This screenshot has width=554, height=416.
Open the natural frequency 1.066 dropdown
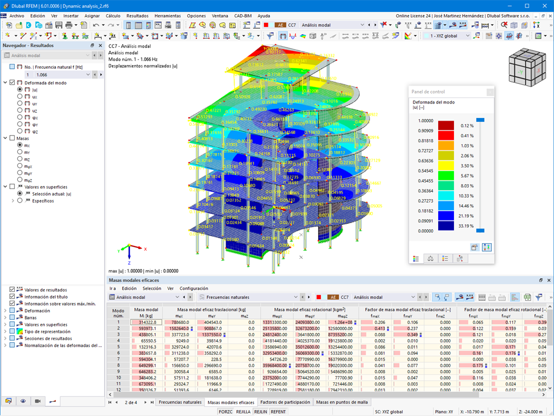[88, 75]
